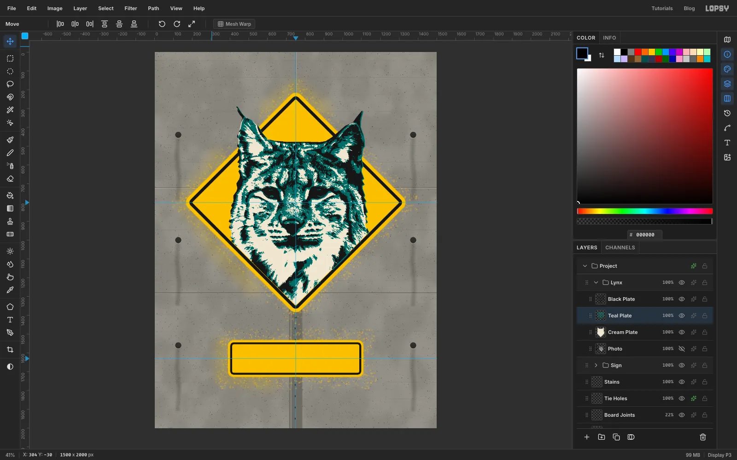The image size is (737, 460).
Task: Activate the Eyedropper tool
Action: pyautogui.click(x=10, y=290)
